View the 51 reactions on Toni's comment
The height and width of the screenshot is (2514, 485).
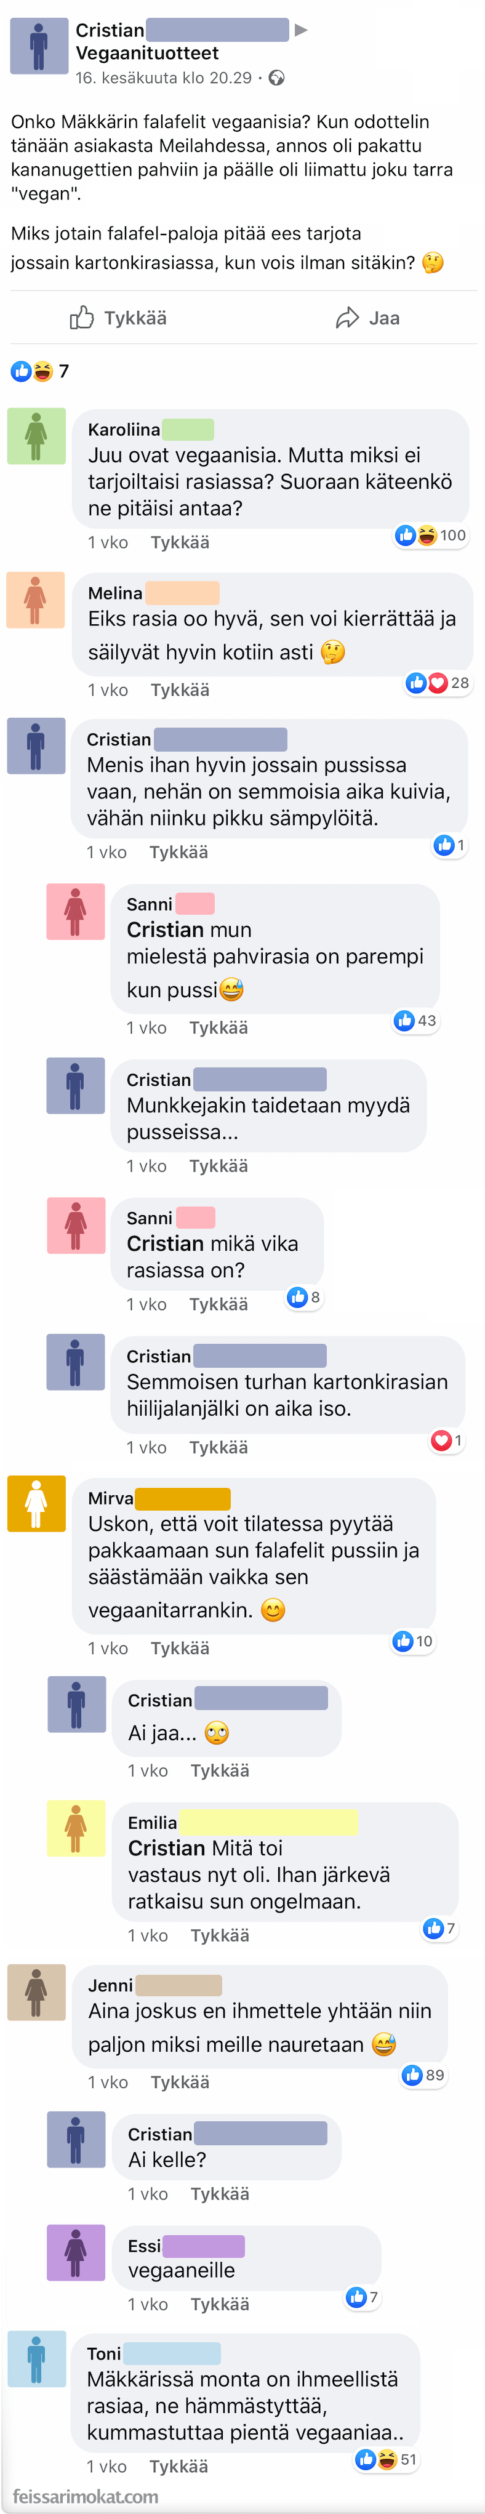tap(387, 2459)
